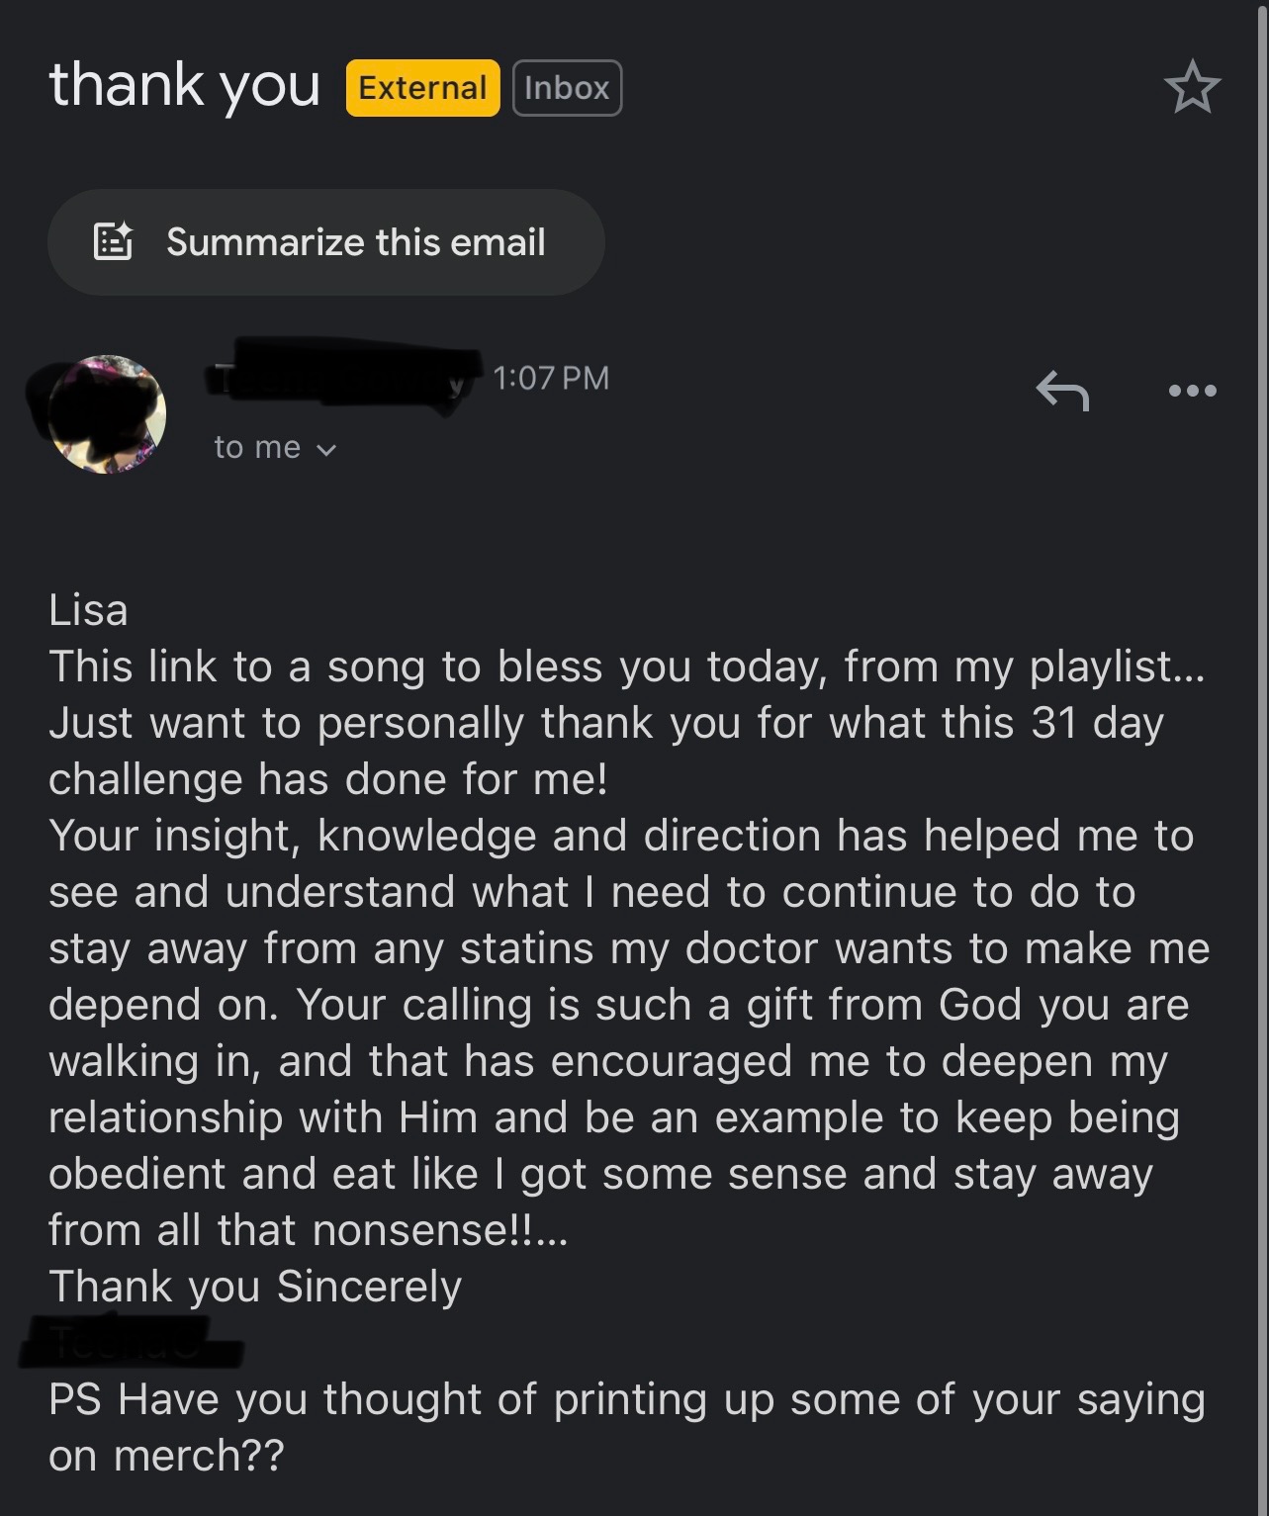The image size is (1269, 1516).
Task: Click the yellow External label
Action: (x=422, y=88)
